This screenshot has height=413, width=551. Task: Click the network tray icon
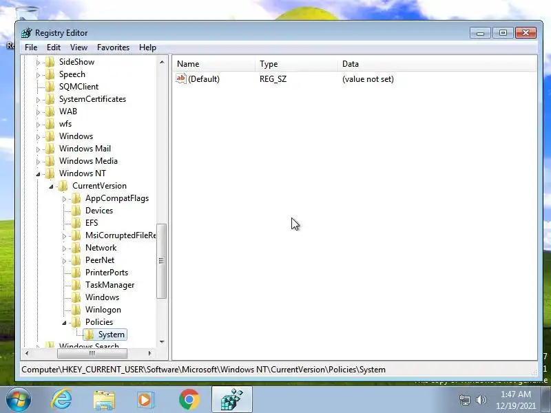(465, 400)
